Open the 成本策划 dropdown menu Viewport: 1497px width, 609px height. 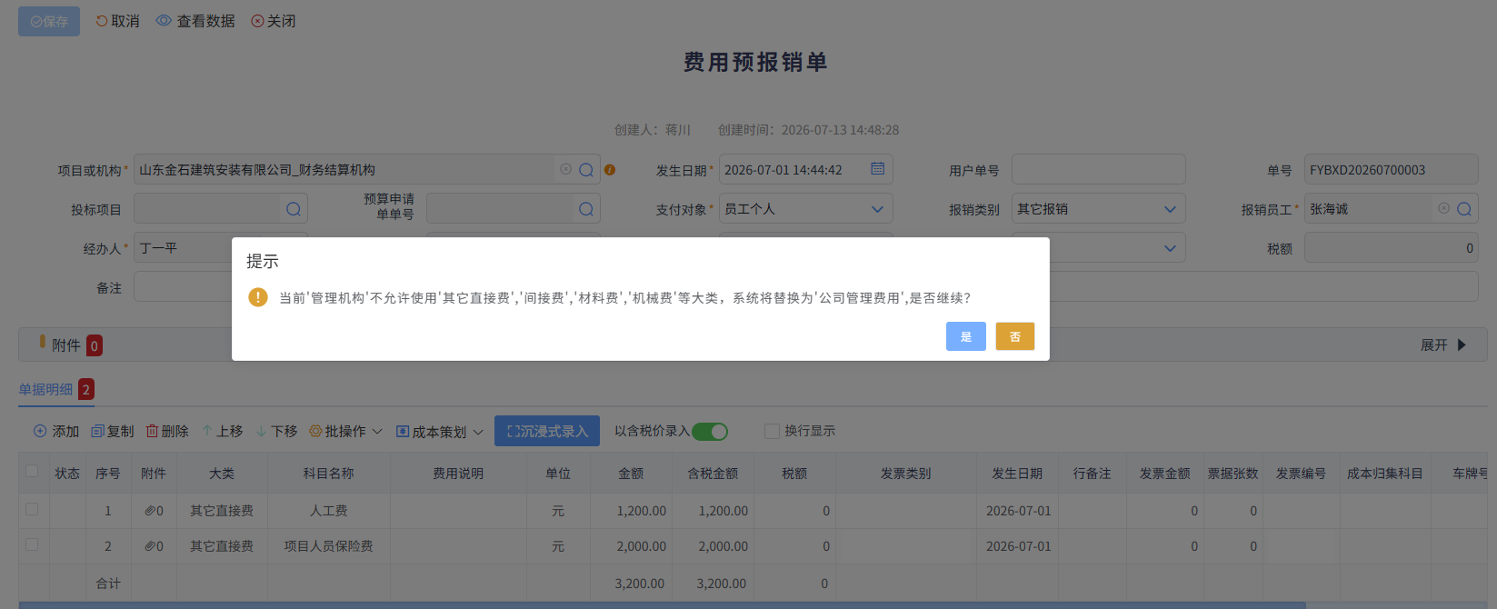tap(440, 432)
